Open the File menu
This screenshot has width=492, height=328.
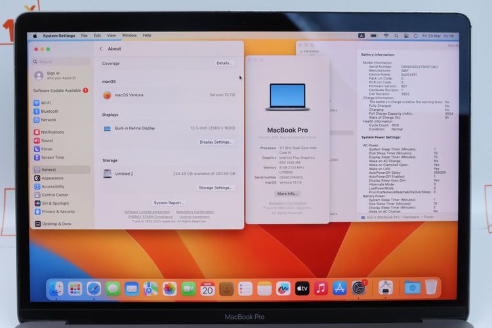point(85,35)
